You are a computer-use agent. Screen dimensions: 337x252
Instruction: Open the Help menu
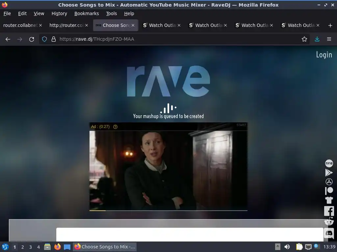point(129,13)
